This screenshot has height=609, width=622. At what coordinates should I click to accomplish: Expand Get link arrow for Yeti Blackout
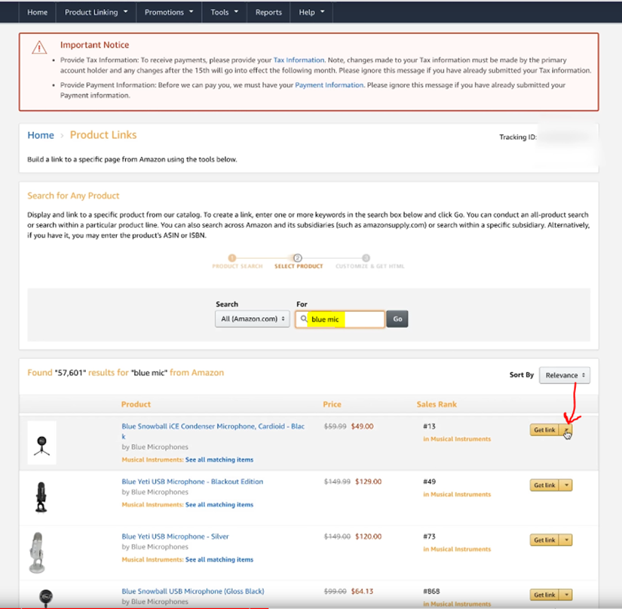click(x=566, y=485)
